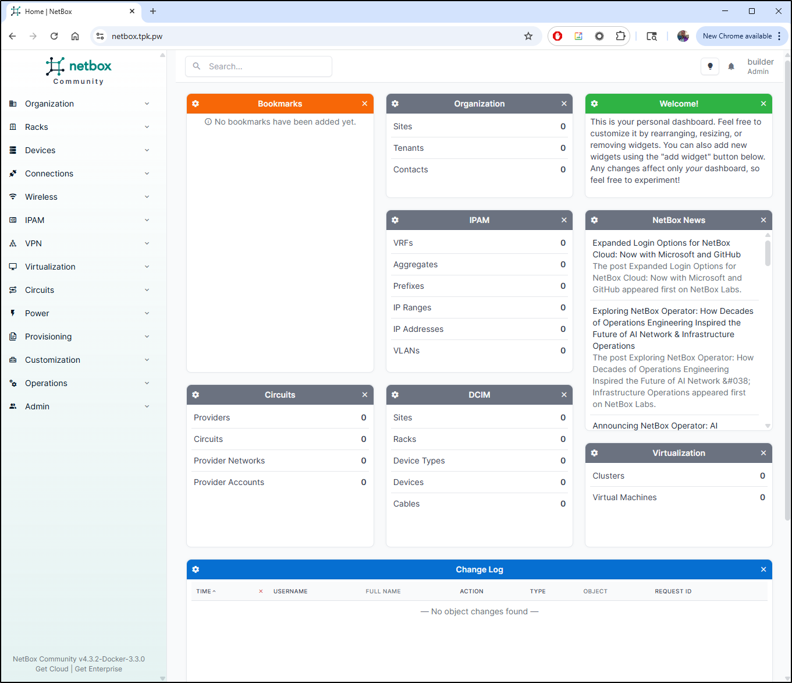Remove the Virtualization widget
The height and width of the screenshot is (683, 792).
point(763,453)
